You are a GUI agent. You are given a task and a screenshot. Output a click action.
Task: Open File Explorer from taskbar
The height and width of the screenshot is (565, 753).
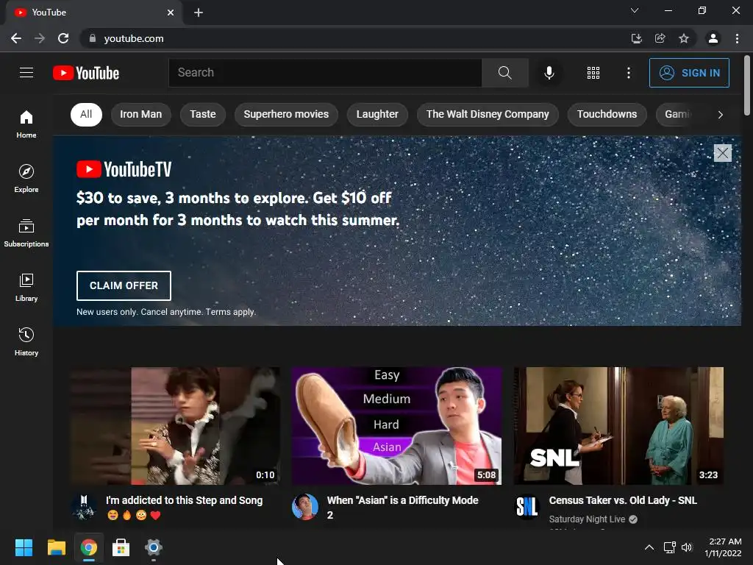point(56,547)
